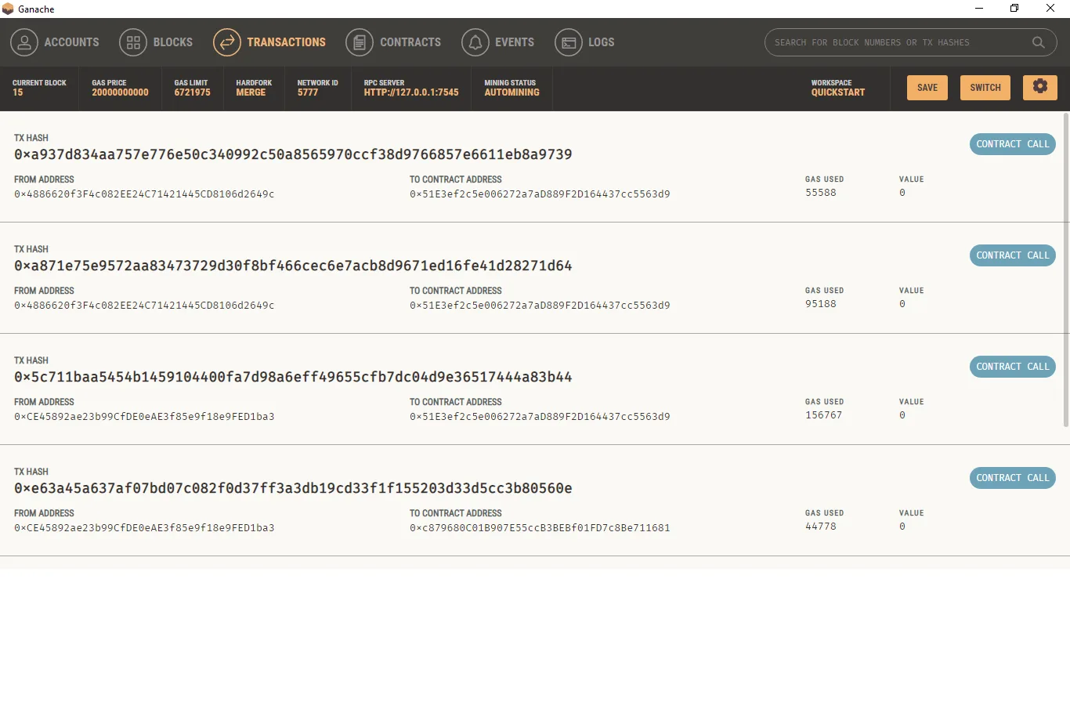Click CONTRACT CALL badge for hash 0xa937d834
1070x713 pixels.
tap(1013, 144)
